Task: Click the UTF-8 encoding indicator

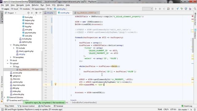Action: click(x=173, y=109)
